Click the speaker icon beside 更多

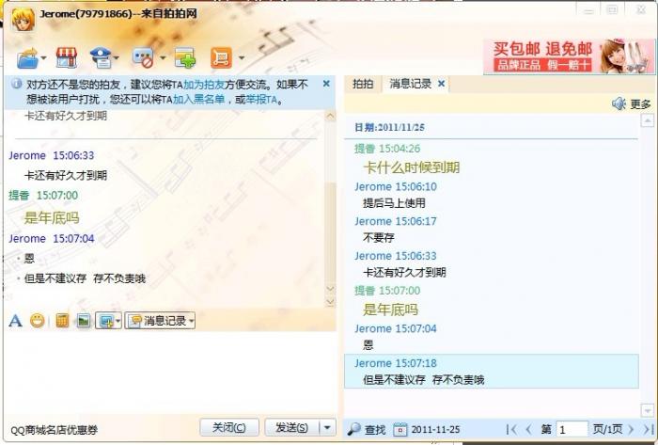pyautogui.click(x=619, y=103)
